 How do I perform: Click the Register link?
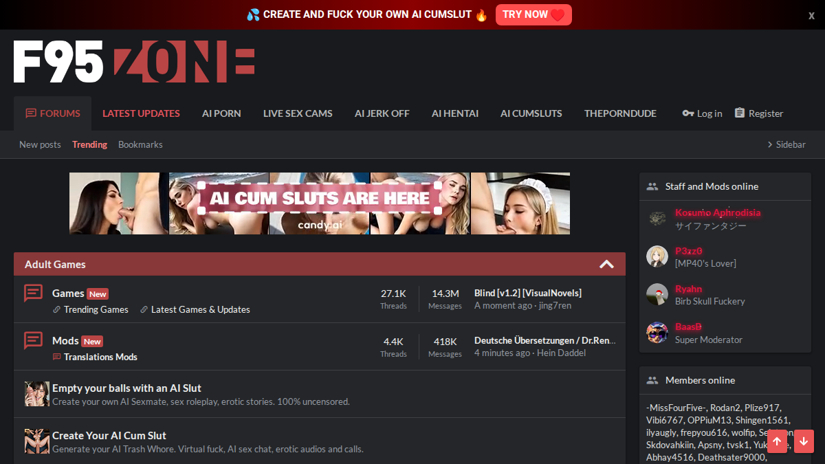pyautogui.click(x=759, y=113)
